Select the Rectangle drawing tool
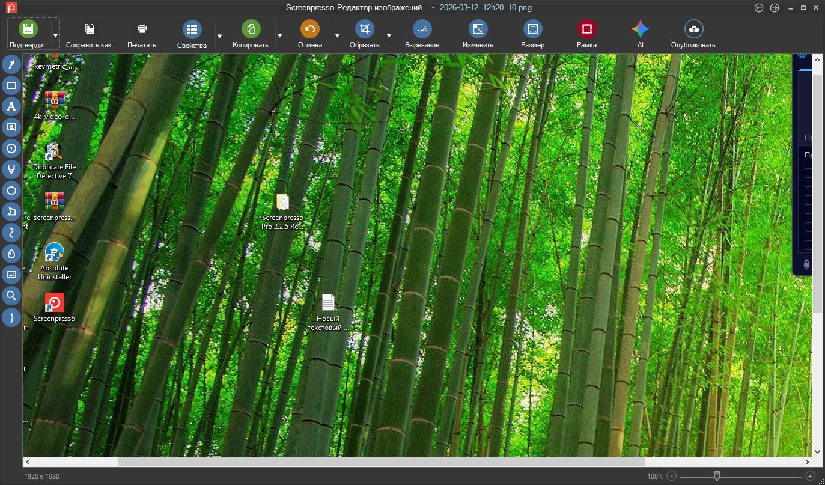 [x=11, y=85]
